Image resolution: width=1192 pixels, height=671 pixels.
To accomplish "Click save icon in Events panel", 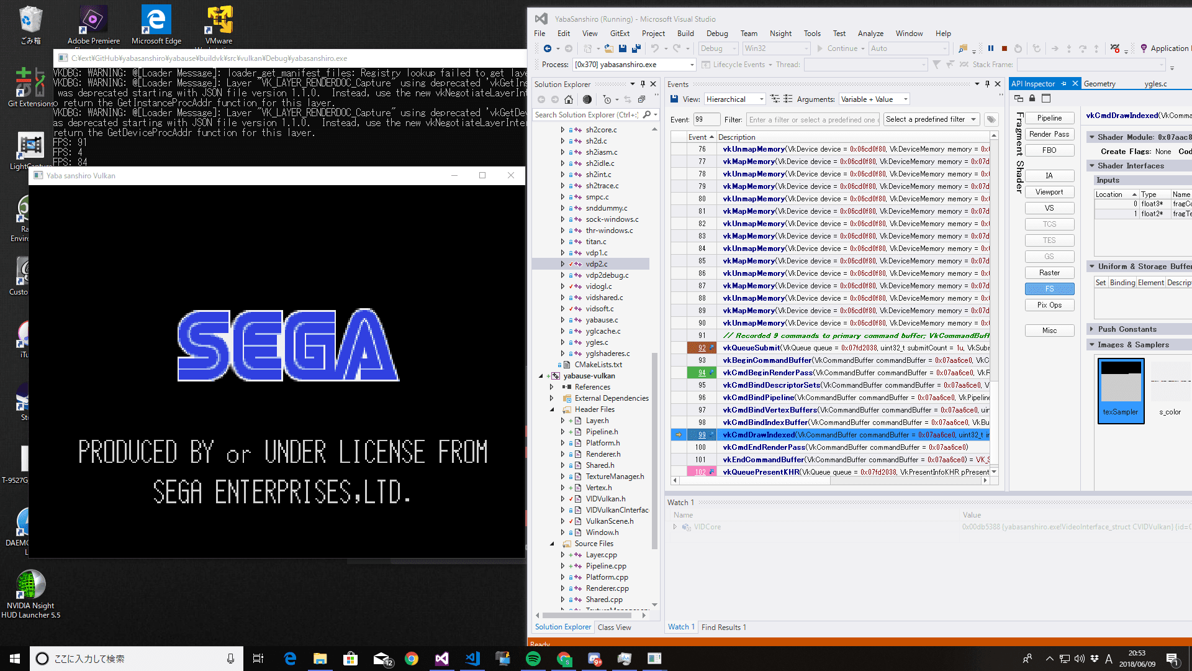I will (674, 99).
